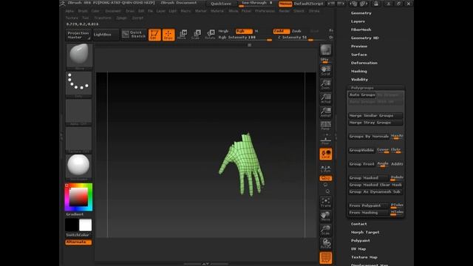The image size is (473, 266).
Task: Click Group Masked Clear Mask
Action: coord(375,185)
